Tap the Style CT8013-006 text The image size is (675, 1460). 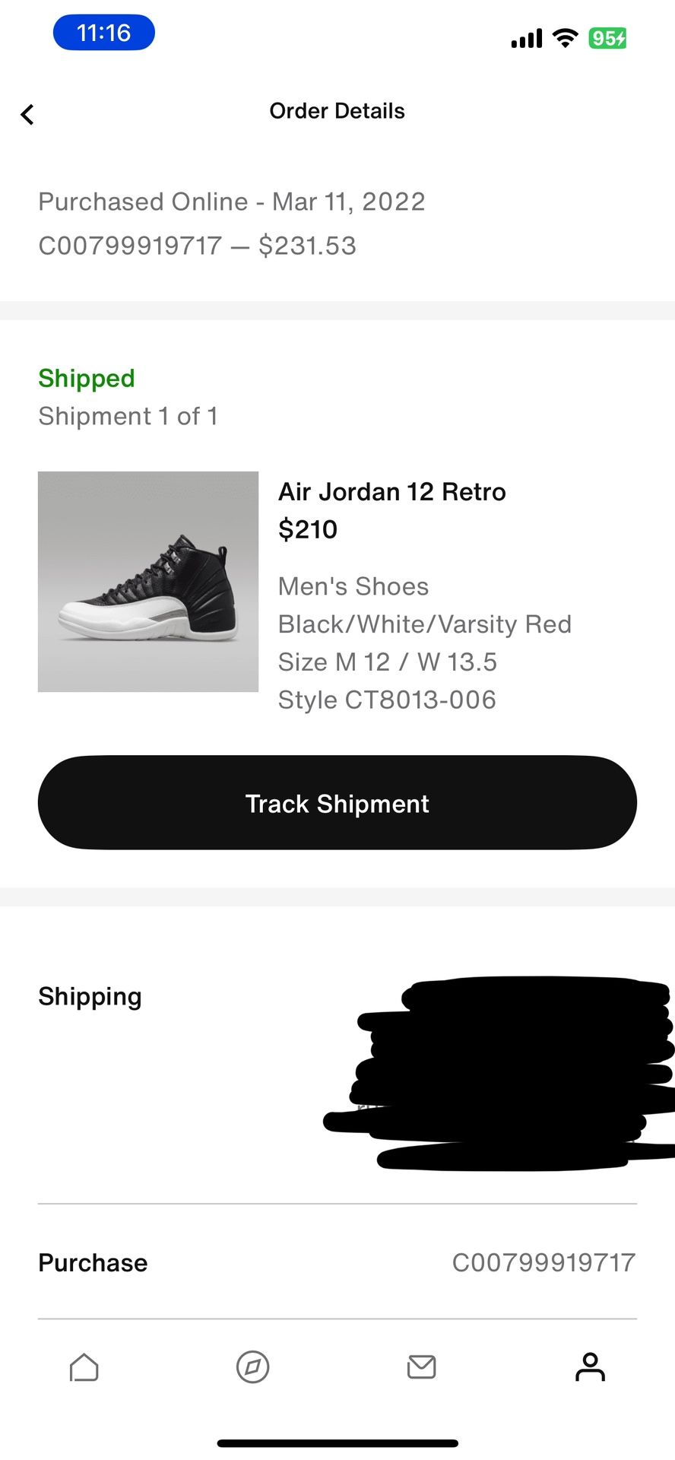[x=387, y=700]
